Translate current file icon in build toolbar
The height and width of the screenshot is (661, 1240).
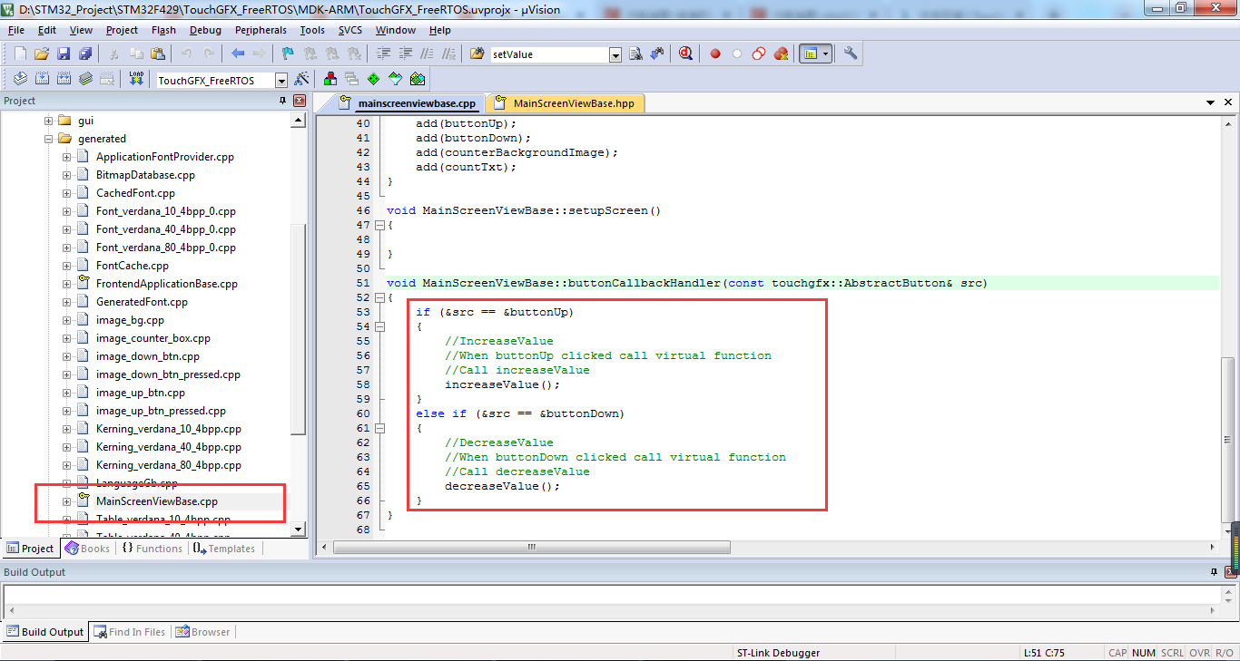click(20, 79)
